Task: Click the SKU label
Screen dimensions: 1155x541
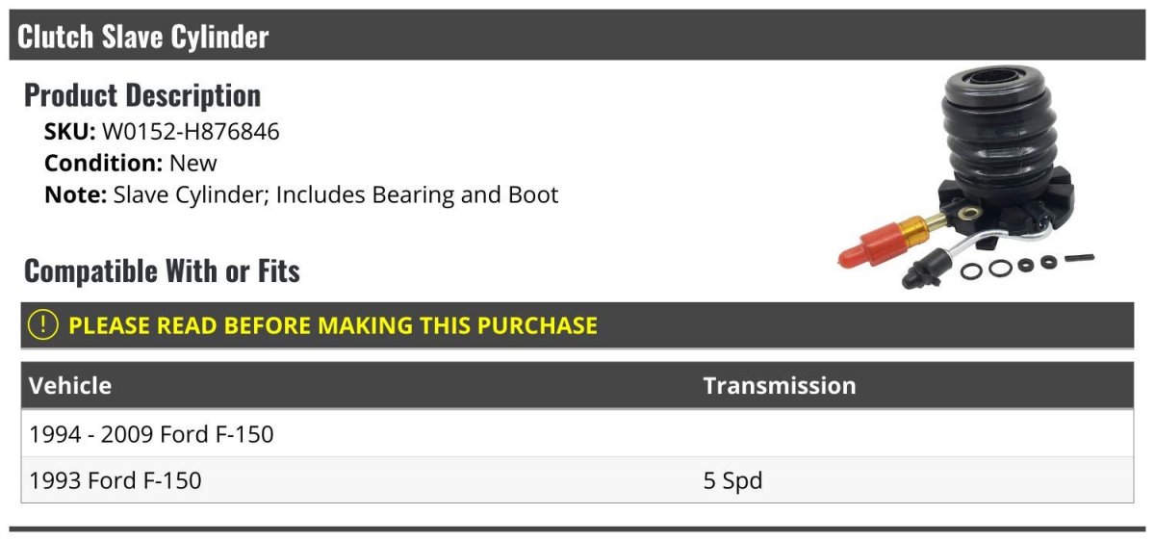Action: point(70,132)
